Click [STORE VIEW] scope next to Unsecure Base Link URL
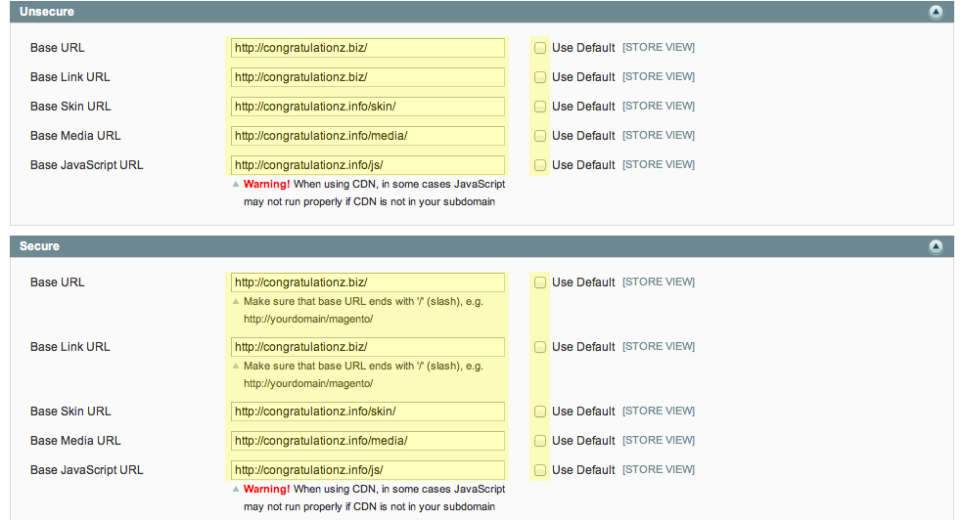 point(659,77)
